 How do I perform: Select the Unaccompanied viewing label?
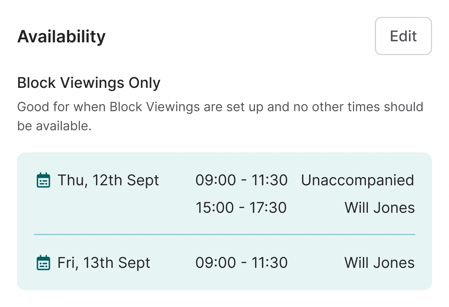pyautogui.click(x=357, y=180)
